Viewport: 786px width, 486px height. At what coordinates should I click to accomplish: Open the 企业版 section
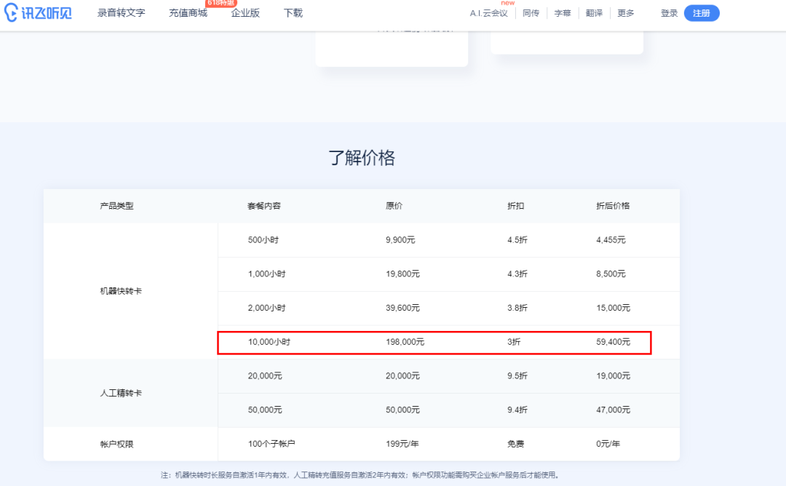tap(245, 12)
